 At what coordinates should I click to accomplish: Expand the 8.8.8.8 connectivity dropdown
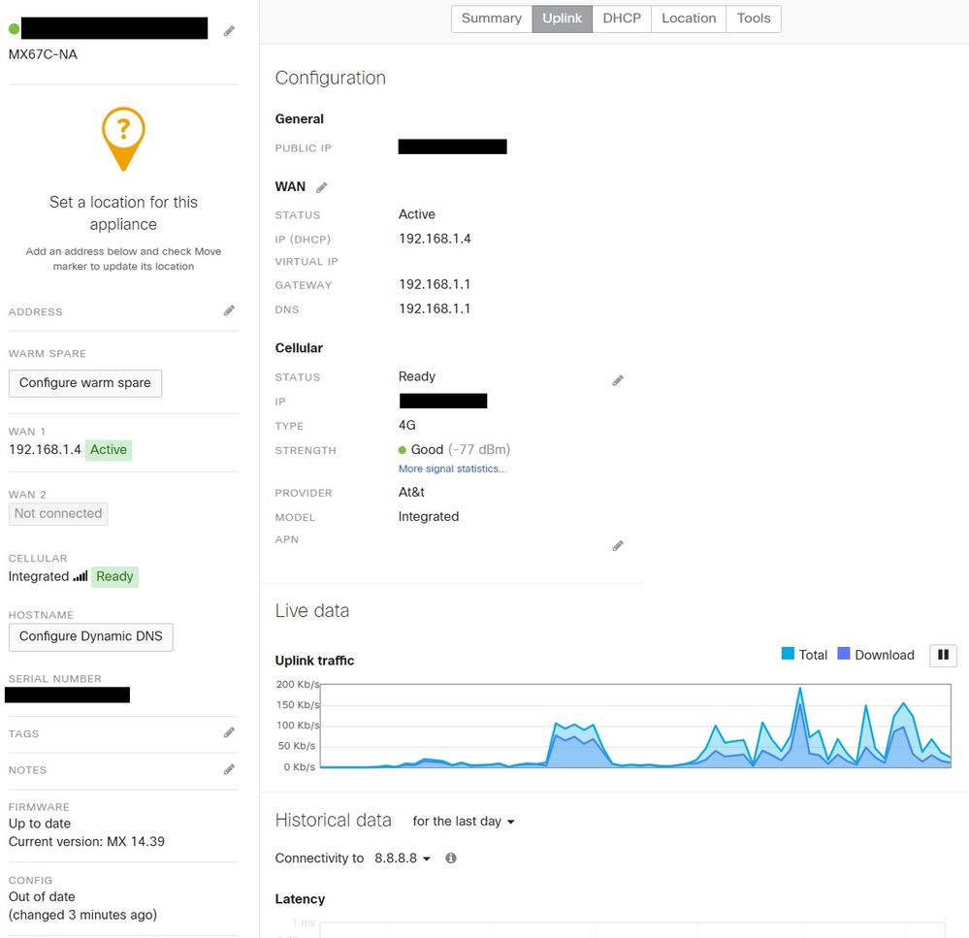[x=402, y=858]
